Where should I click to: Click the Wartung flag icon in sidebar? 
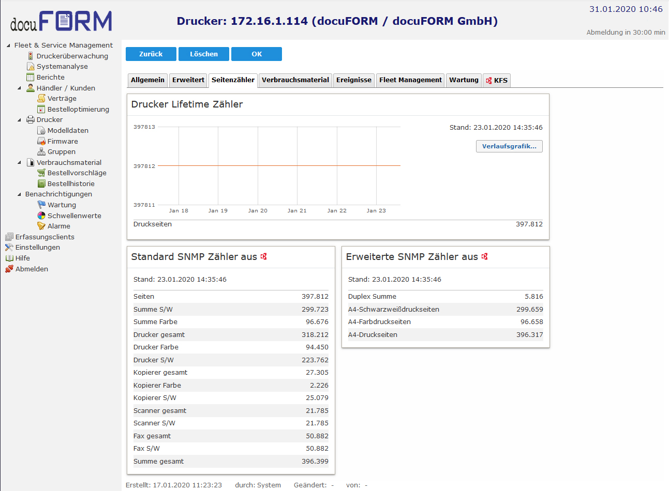point(41,205)
